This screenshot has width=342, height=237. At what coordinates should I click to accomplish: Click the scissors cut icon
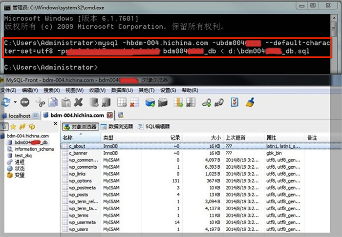click(x=41, y=102)
